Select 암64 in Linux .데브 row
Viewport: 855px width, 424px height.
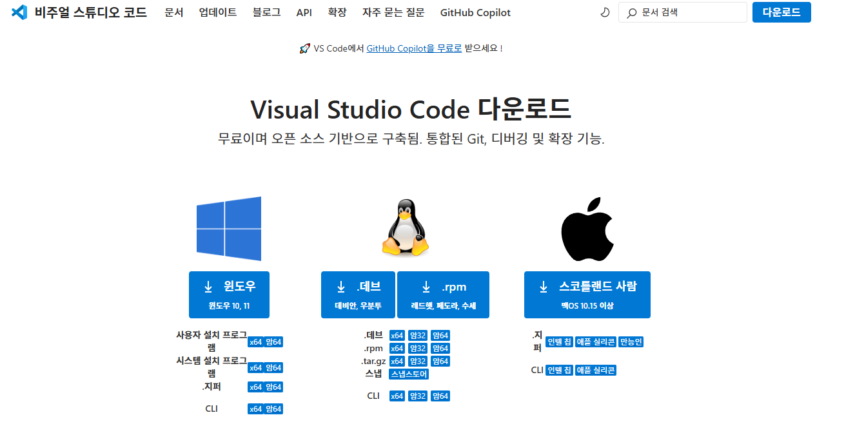[x=440, y=335]
